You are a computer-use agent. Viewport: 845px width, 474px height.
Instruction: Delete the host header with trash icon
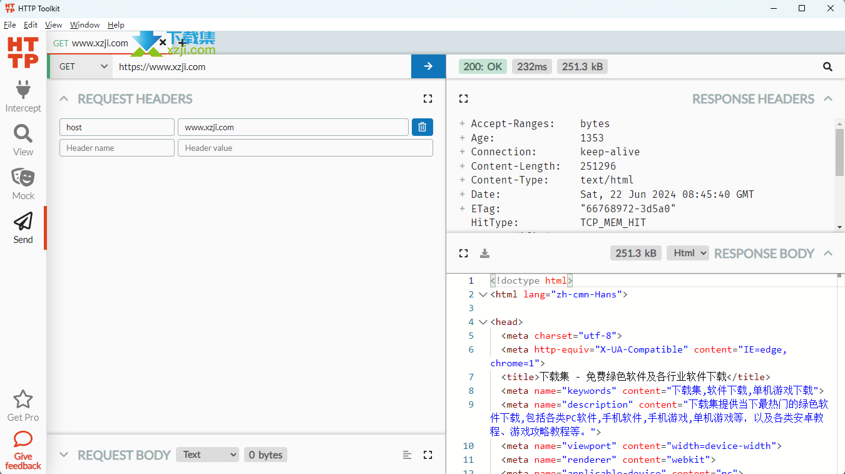pos(422,127)
